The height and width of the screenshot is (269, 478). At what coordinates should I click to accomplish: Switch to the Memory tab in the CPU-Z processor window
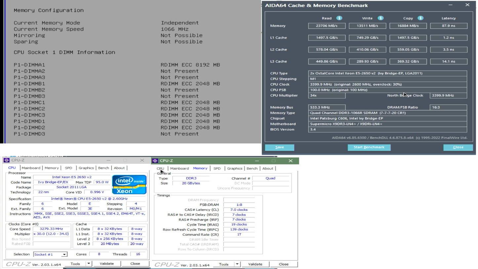coord(52,168)
